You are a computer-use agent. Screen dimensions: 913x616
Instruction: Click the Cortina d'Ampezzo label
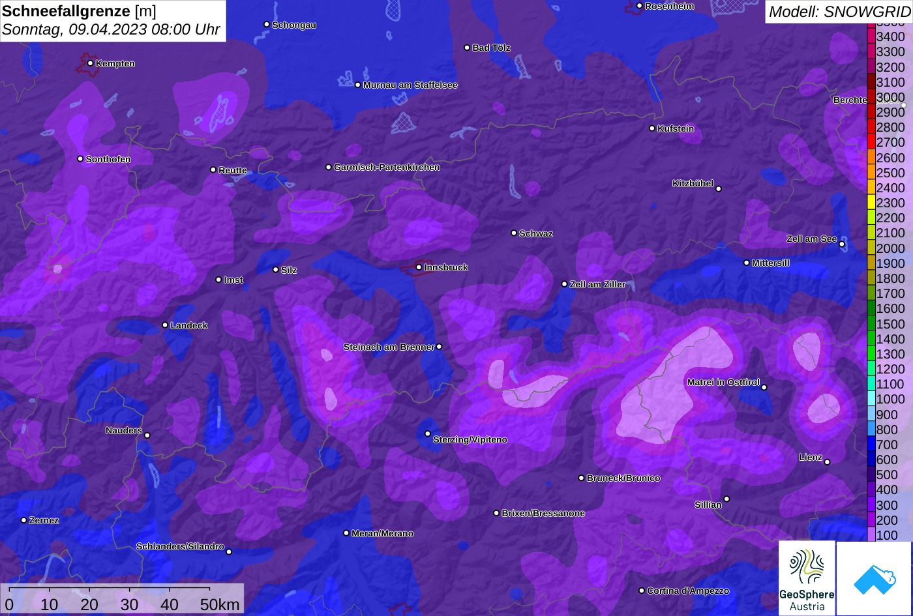[688, 591]
